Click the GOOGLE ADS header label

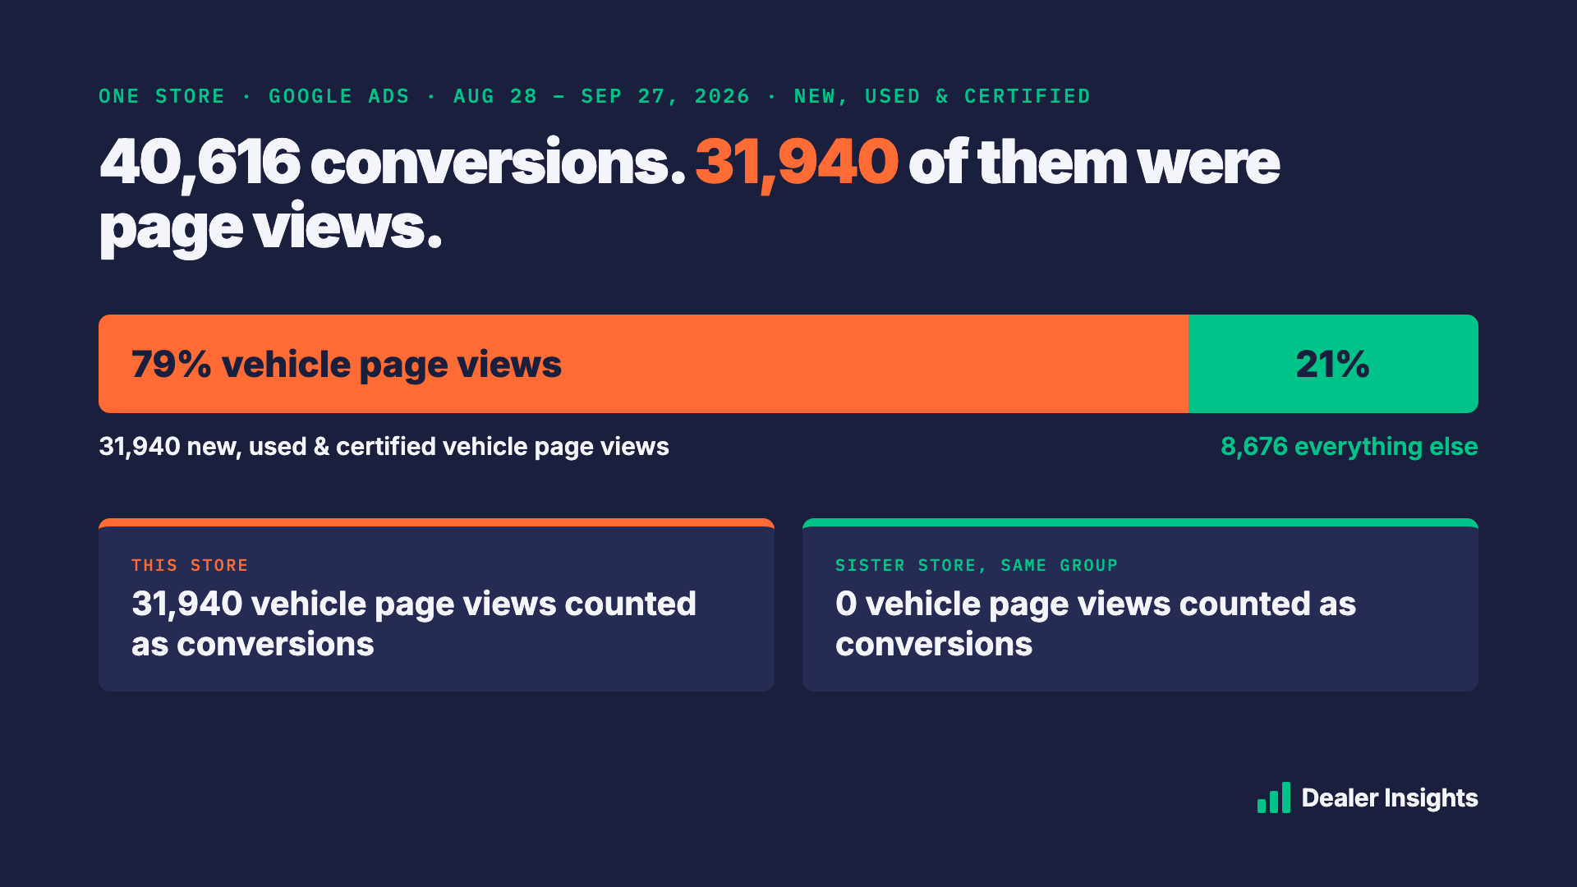[338, 96]
